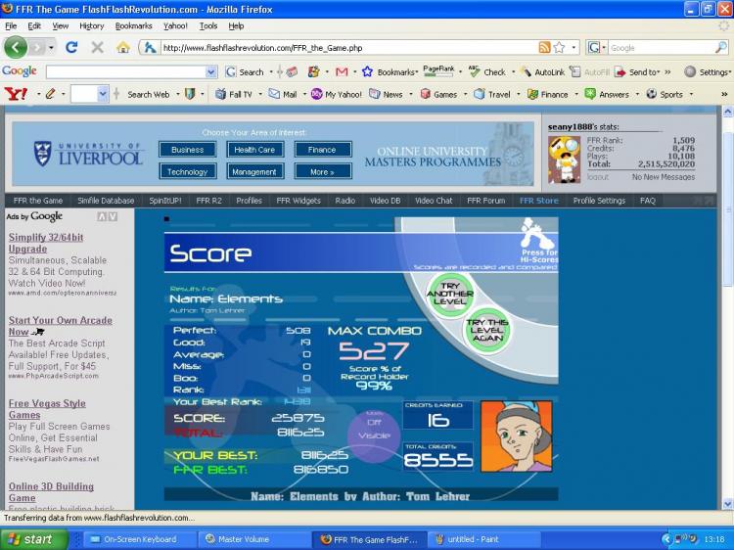Click the Ads by Google previous arrow

[x=102, y=216]
